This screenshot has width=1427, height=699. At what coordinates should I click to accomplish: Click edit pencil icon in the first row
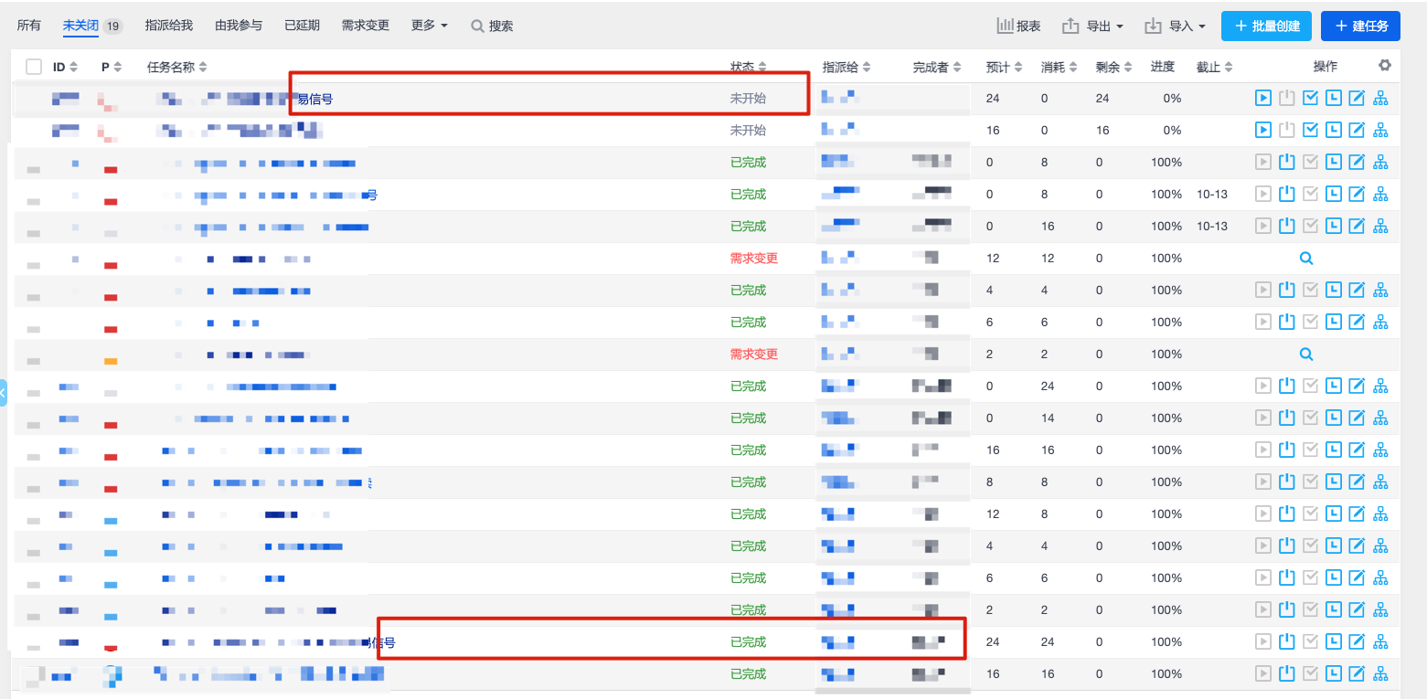1358,98
